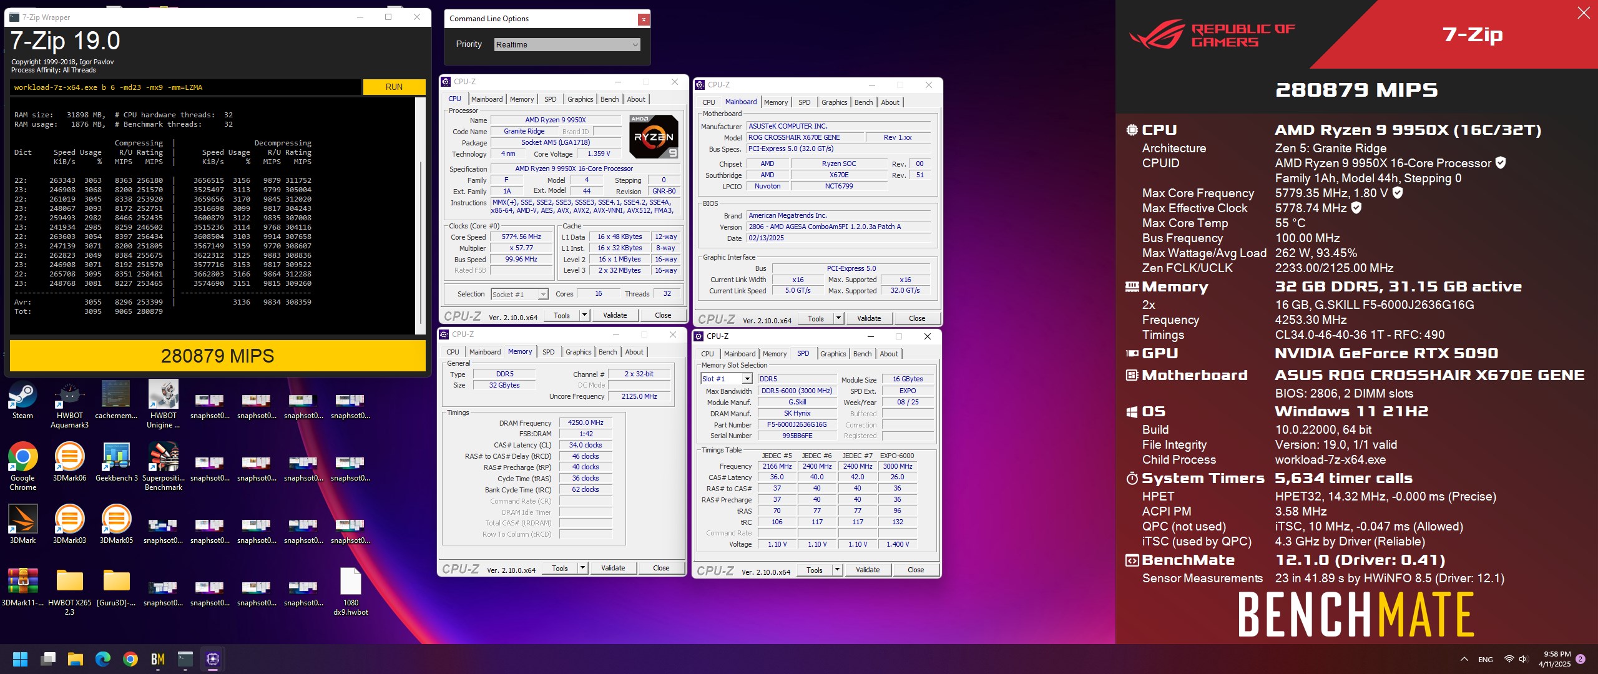Viewport: 1598px width, 674px height.
Task: Open Steam desktop shortcut
Action: tap(22, 400)
